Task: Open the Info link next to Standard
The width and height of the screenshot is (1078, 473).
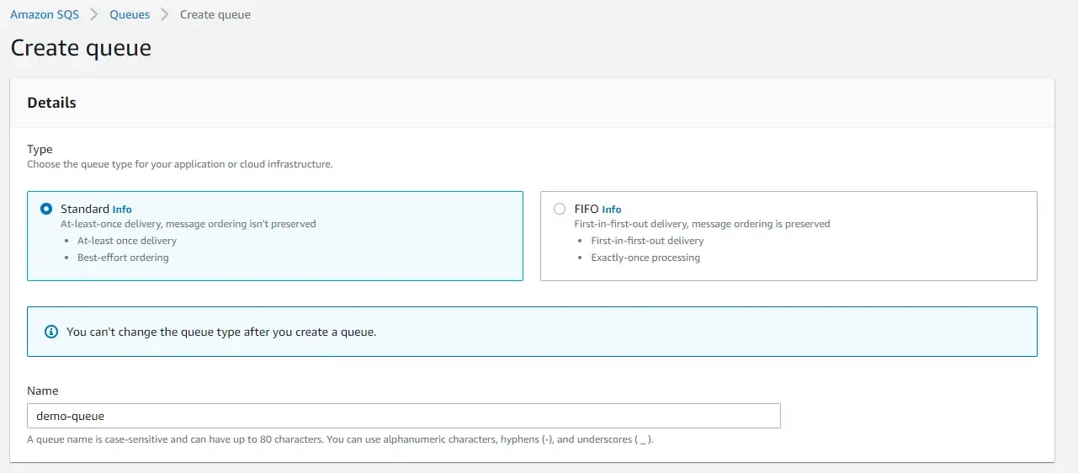Action: [x=122, y=210]
